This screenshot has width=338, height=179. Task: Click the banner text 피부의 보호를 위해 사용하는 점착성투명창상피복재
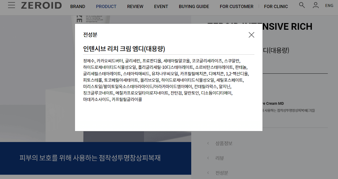[x=90, y=158]
